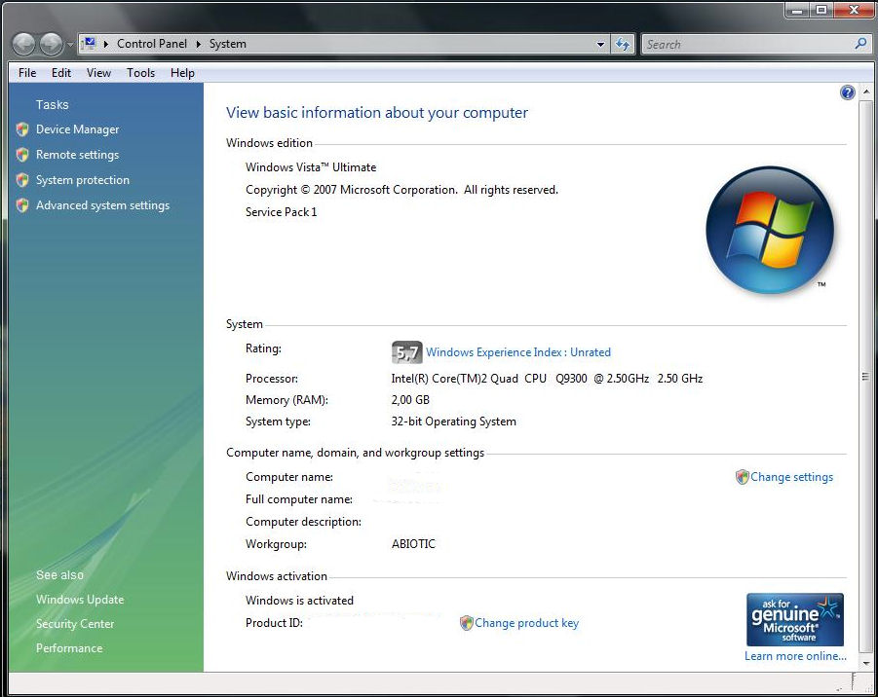This screenshot has width=878, height=697.
Task: Open Windows Update under See also
Action: tap(80, 599)
